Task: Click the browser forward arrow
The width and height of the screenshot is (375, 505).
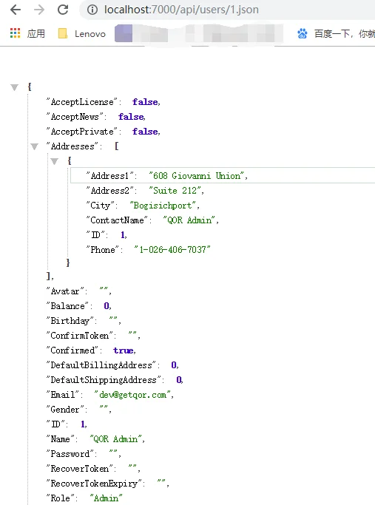Action: click(39, 10)
